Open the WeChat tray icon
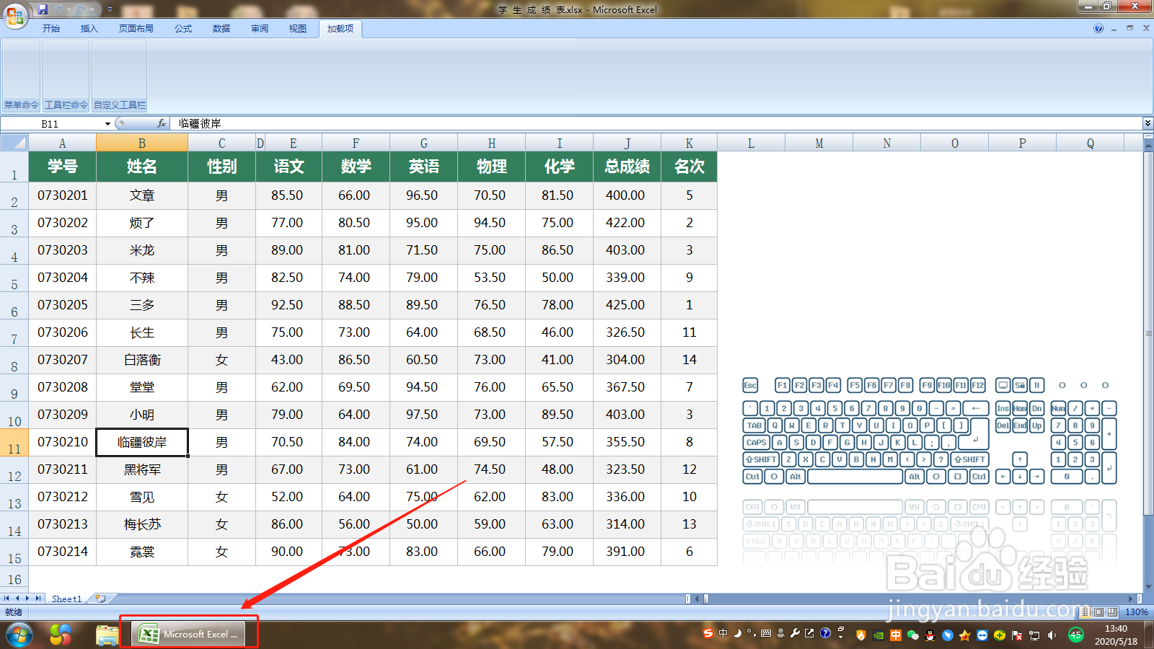This screenshot has height=649, width=1154. 913,635
